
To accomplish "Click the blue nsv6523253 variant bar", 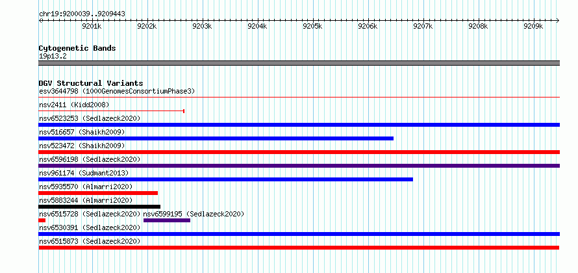I will pyautogui.click(x=299, y=125).
